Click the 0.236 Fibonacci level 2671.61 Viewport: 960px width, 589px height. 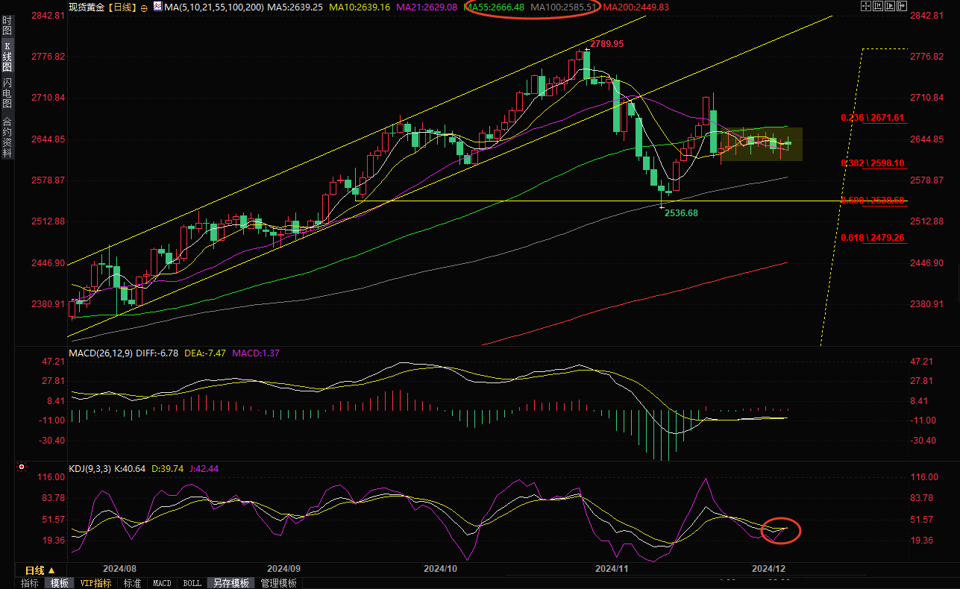872,118
